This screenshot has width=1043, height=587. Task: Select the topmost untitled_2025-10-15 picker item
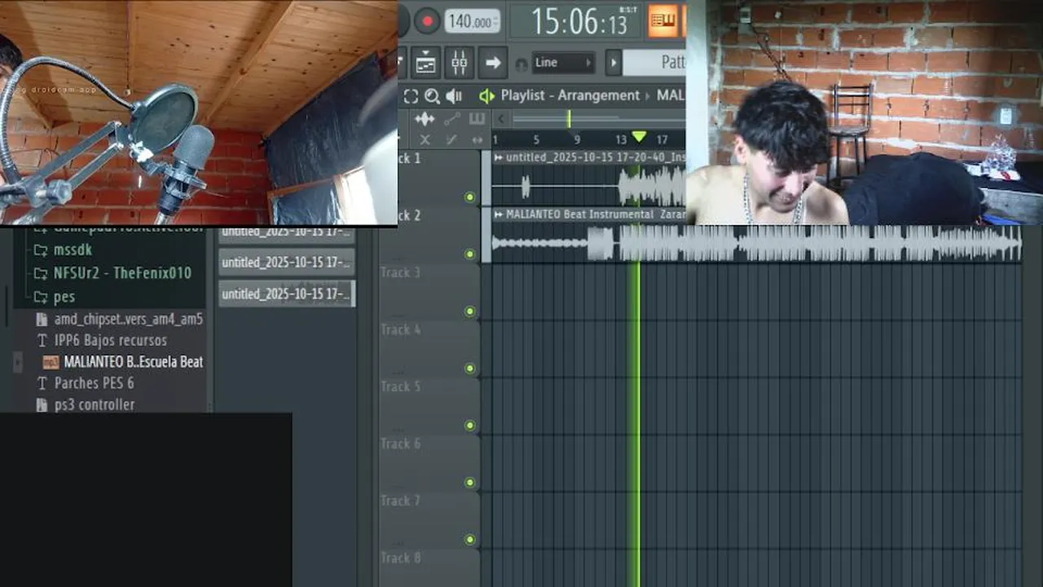(x=287, y=234)
